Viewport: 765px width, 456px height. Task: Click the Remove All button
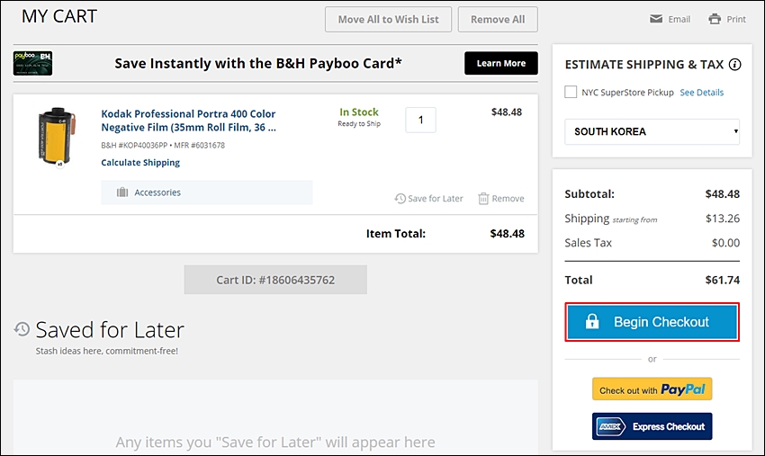[x=498, y=20]
